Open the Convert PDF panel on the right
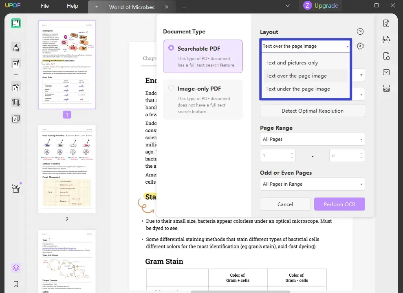 click(386, 23)
